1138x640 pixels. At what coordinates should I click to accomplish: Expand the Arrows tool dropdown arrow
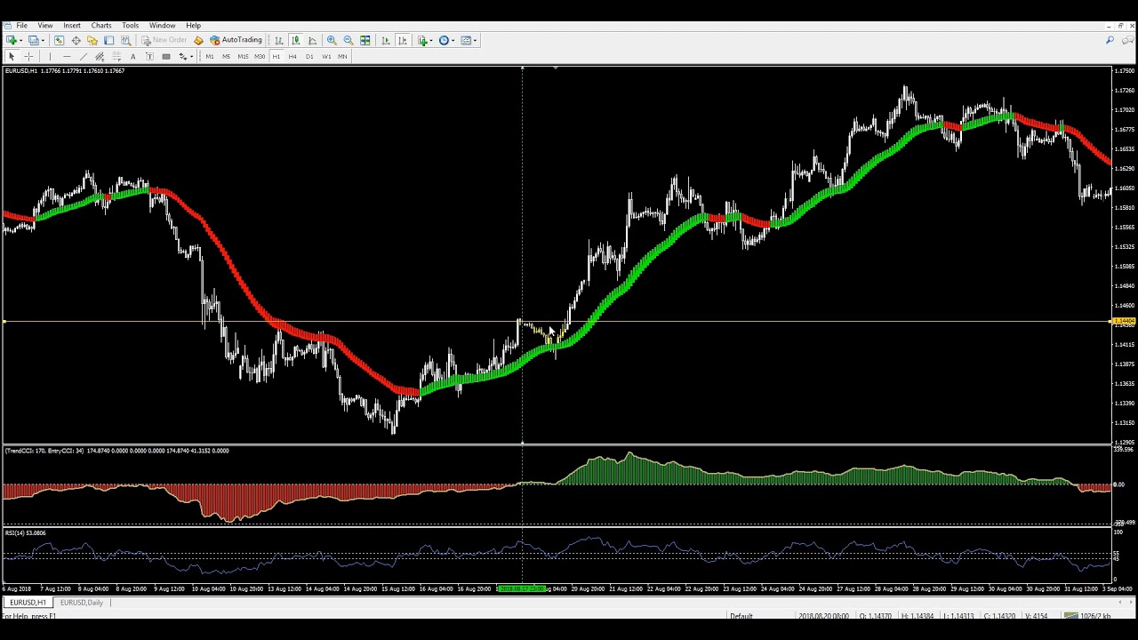tap(191, 56)
